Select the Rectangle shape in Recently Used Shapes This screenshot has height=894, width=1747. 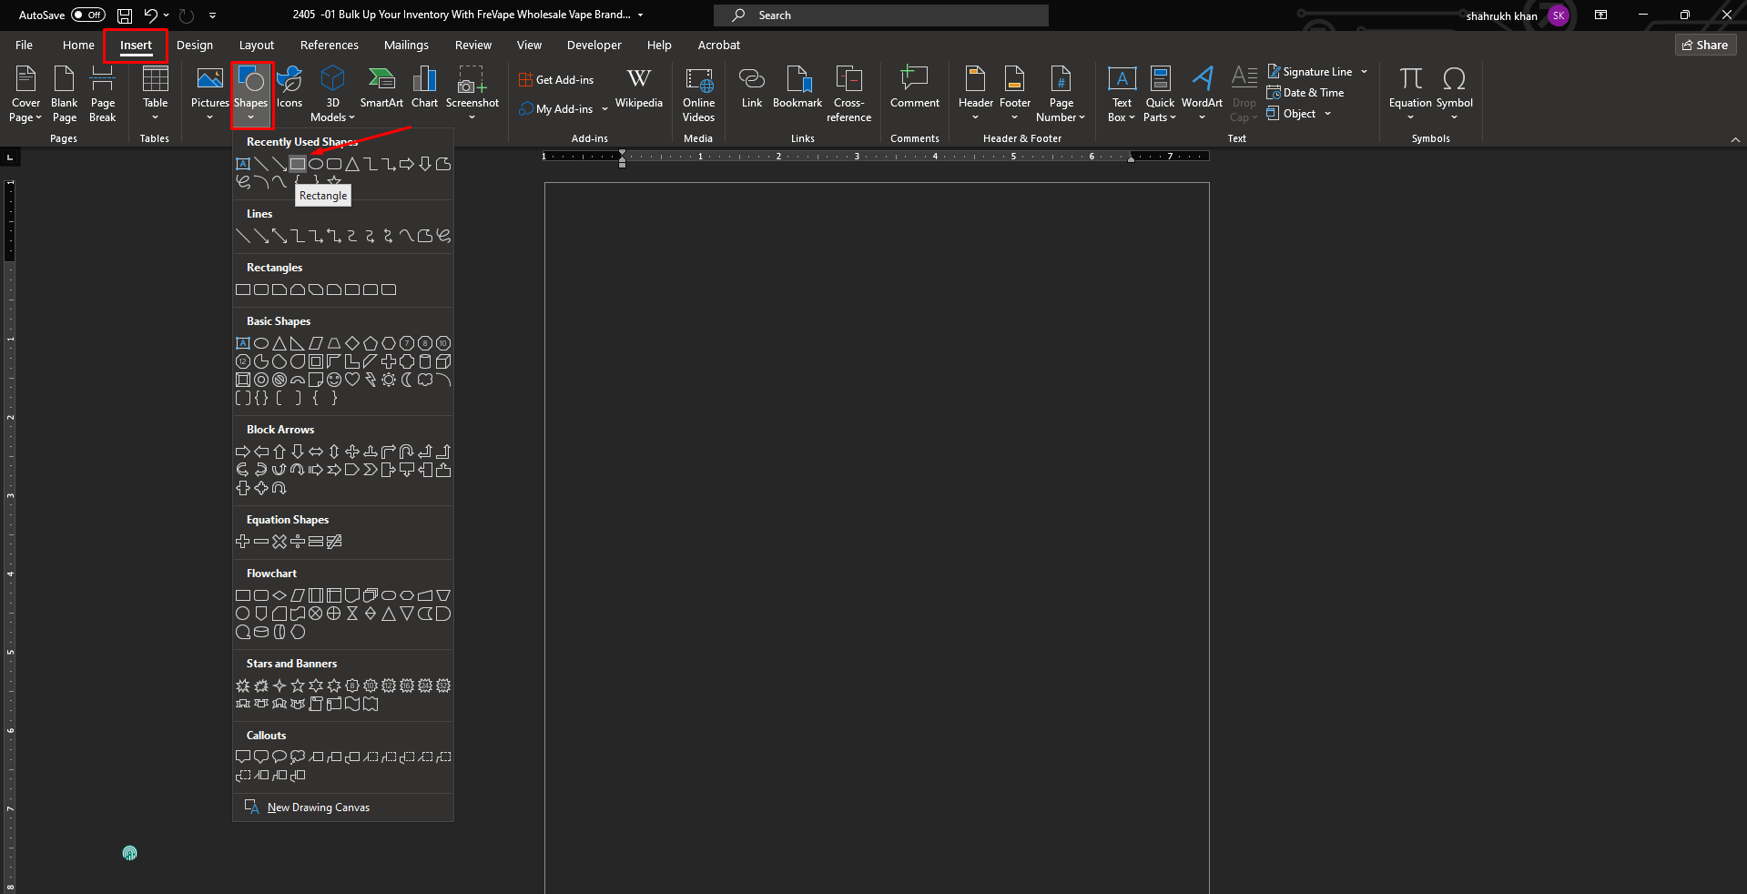[x=298, y=164]
